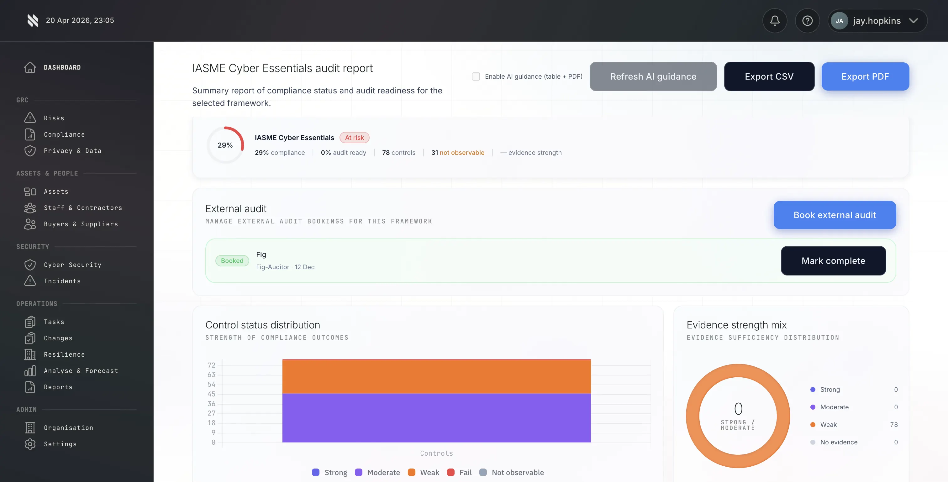Screen dimensions: 948x482
Task: Open the Reports sidebar entry
Action: tap(58, 387)
